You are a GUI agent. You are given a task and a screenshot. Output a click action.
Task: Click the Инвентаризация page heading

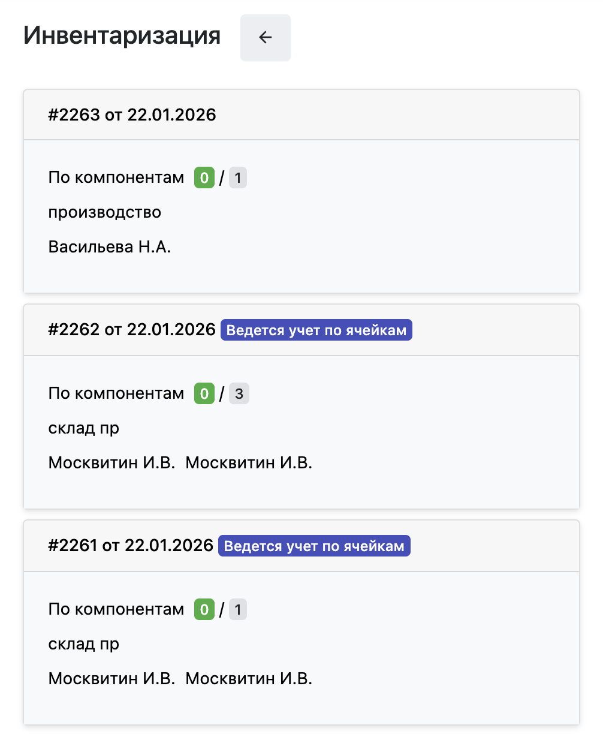(x=122, y=36)
